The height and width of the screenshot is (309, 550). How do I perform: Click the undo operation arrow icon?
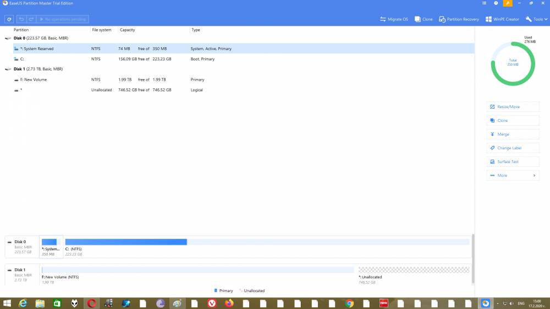tap(21, 19)
